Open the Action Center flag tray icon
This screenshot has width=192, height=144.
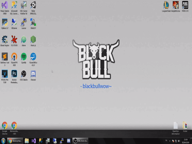click(173, 141)
